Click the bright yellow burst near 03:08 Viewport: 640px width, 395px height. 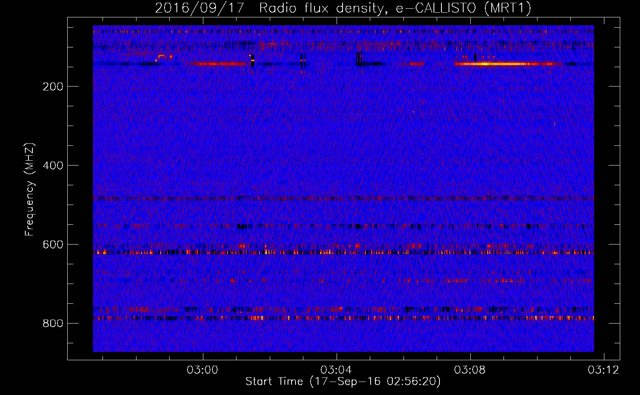point(508,64)
